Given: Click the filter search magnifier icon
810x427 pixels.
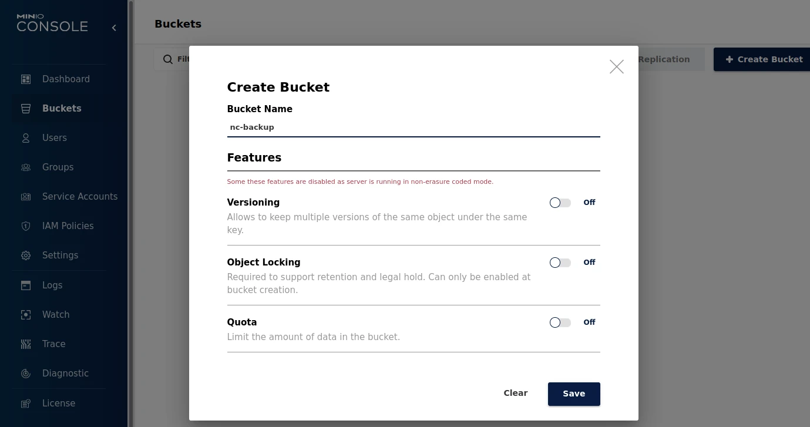Looking at the screenshot, I should click(x=168, y=59).
